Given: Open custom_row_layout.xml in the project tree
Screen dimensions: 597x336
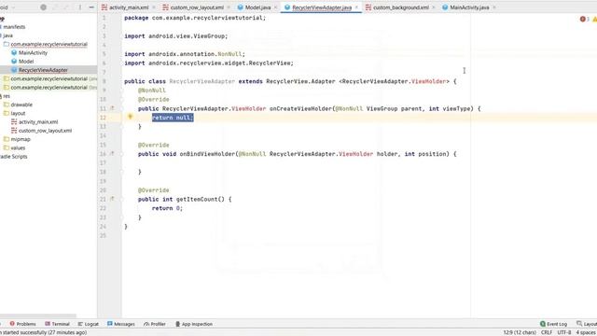Looking at the screenshot, I should tap(45, 131).
